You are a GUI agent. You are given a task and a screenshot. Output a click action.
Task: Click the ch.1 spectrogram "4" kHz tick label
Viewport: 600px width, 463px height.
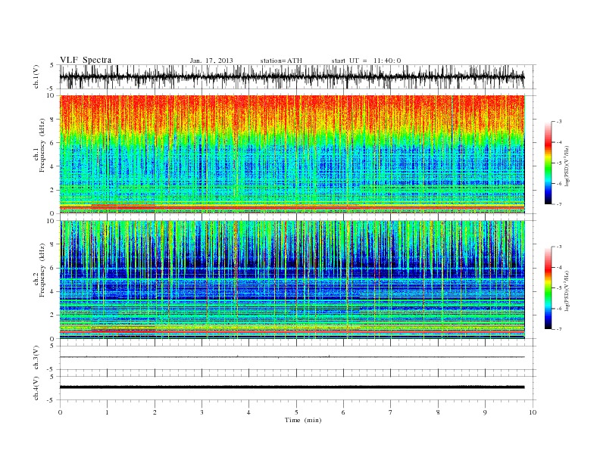point(52,166)
